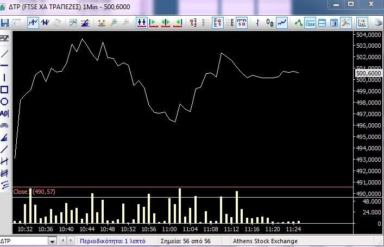Toggle the Close price button in toolbar
Image resolution: width=384 pixels, height=247 pixels.
coord(310,23)
